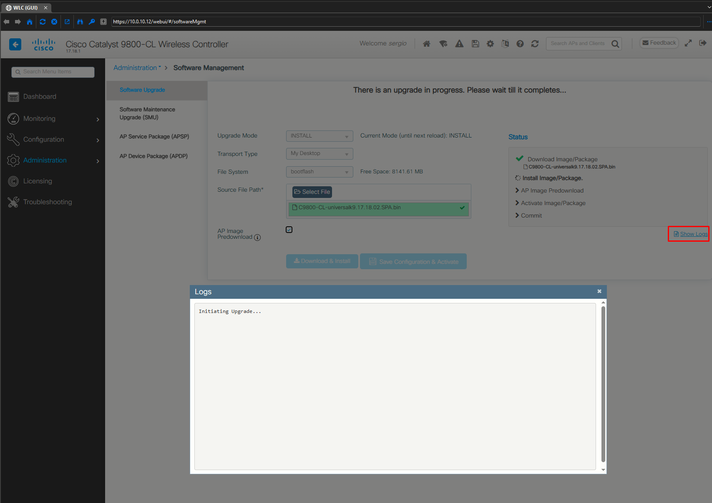Click the Feedback button
The width and height of the screenshot is (712, 503).
[x=659, y=43]
